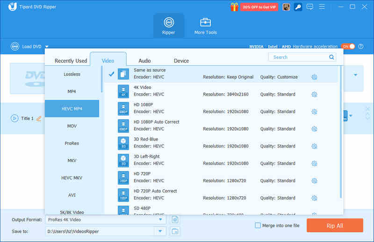
Task: Switch to the Audio tab
Action: (x=144, y=61)
